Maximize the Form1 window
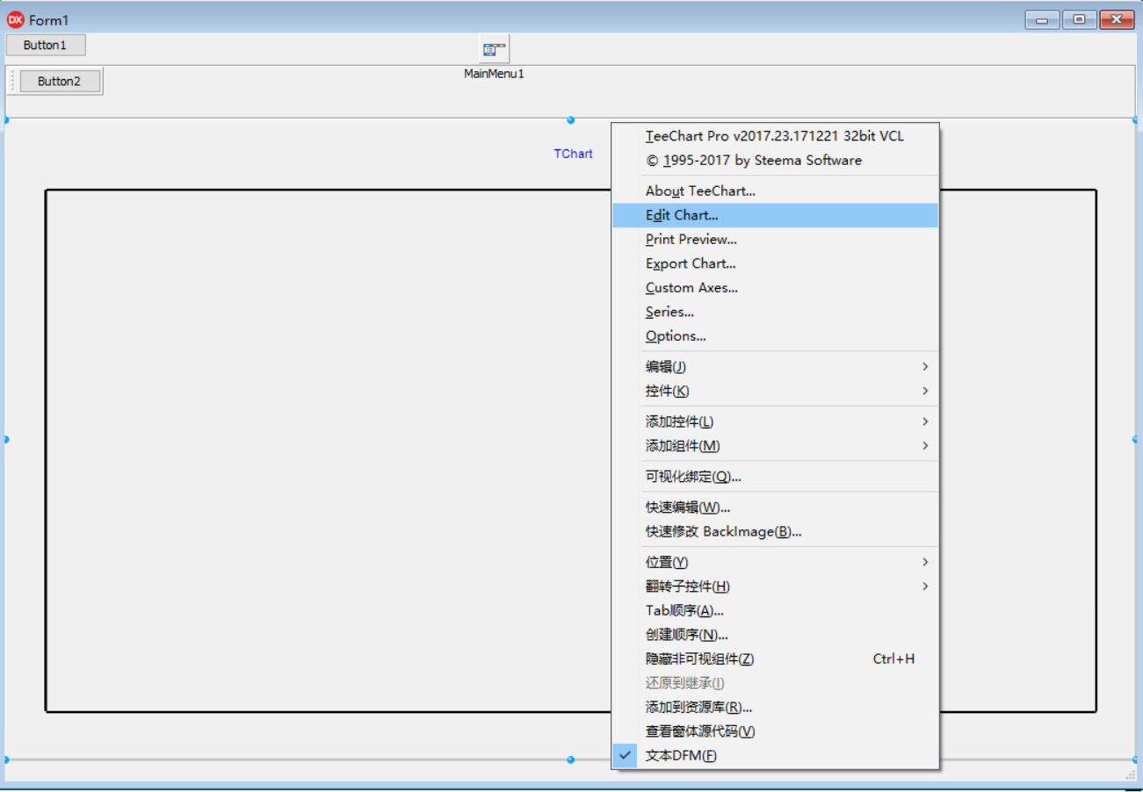Image resolution: width=1143 pixels, height=792 pixels. (1079, 19)
